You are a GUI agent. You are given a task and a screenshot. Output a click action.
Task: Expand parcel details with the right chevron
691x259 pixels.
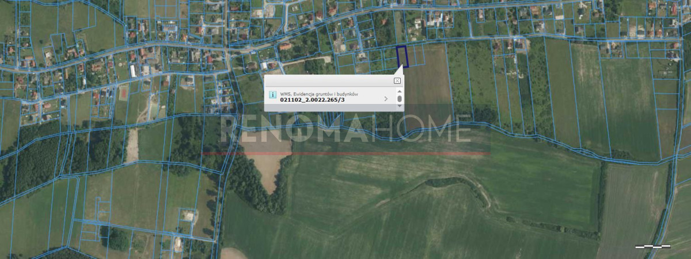tap(385, 99)
